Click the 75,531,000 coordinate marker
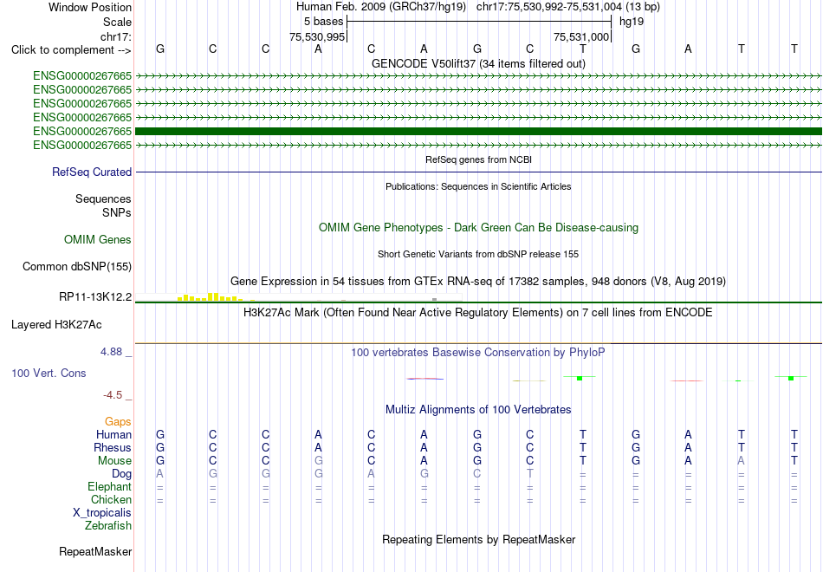Image resolution: width=823 pixels, height=572 pixels. click(581, 36)
